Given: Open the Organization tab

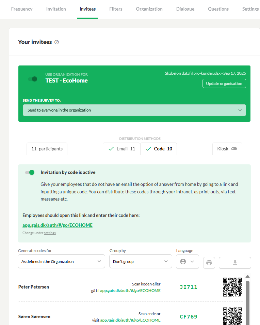Looking at the screenshot, I should pos(149,9).
